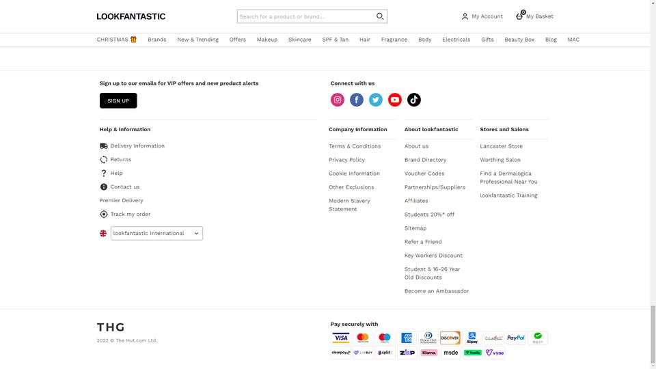Click the Mastercard payment icon
Viewport: 656px width, 369px height.
pos(363,338)
